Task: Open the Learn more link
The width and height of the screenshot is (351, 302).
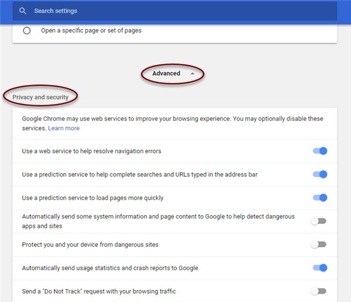Action: click(x=64, y=128)
